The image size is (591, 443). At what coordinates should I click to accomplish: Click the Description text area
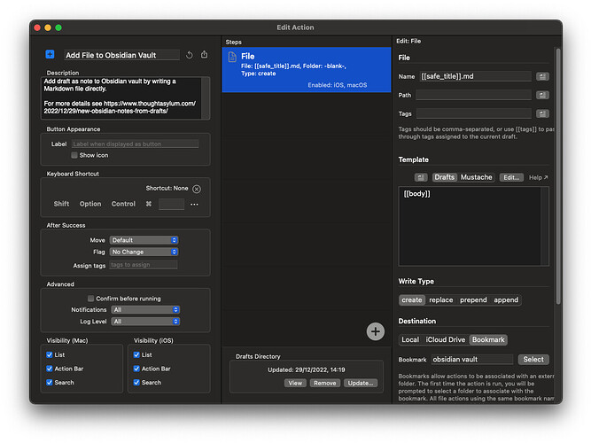(x=121, y=98)
